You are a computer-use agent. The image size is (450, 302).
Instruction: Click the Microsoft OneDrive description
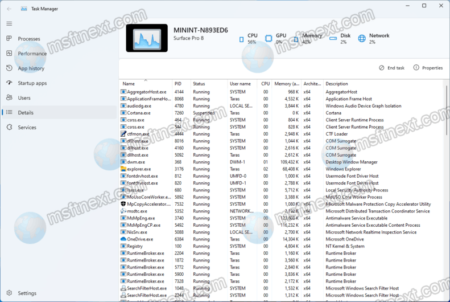[345, 239]
